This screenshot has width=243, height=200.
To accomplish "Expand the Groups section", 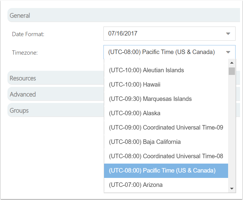I will click(56, 110).
